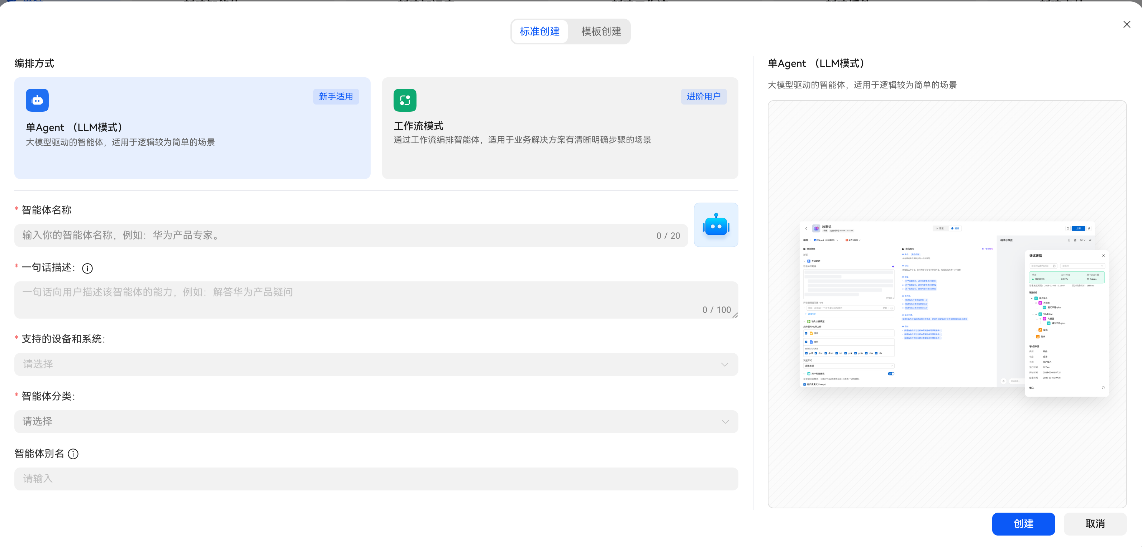Switch to the 标准创建 tab

pos(539,32)
